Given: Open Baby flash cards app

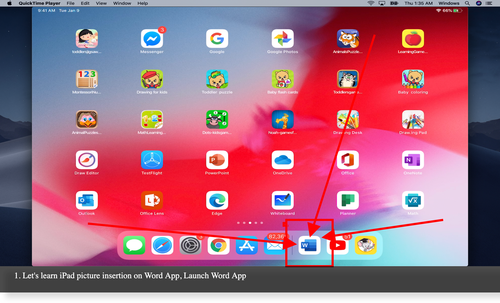Looking at the screenshot, I should click(283, 79).
